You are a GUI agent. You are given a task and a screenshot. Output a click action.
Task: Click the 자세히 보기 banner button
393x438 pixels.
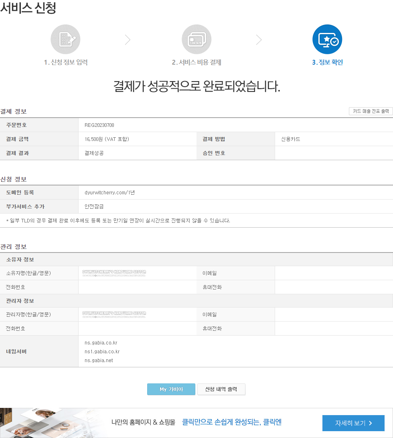353,423
